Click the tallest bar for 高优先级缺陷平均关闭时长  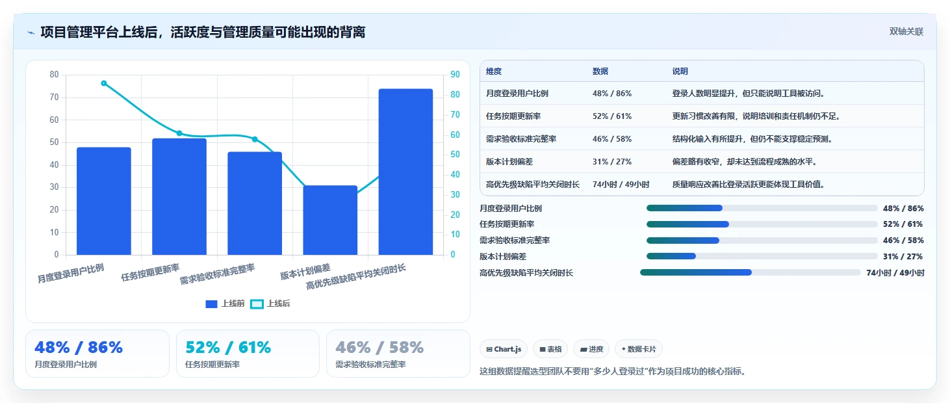405,172
